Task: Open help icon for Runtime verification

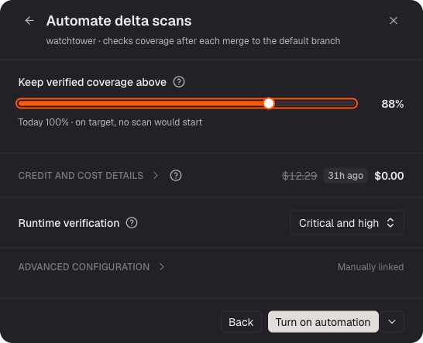Action: pos(132,223)
